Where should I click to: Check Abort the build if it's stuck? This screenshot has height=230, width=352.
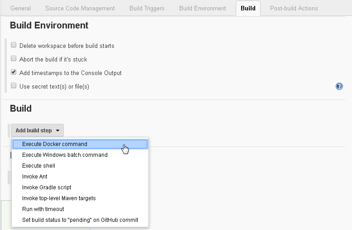click(14, 59)
